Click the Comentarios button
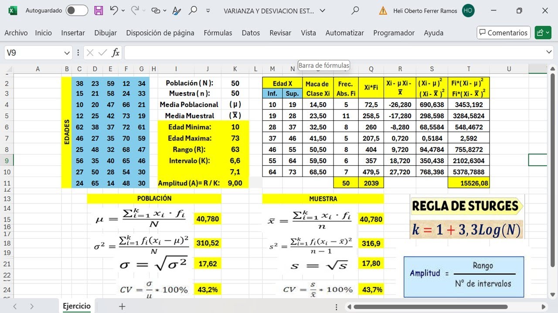Screen dimensions: 558x313 coord(504,33)
